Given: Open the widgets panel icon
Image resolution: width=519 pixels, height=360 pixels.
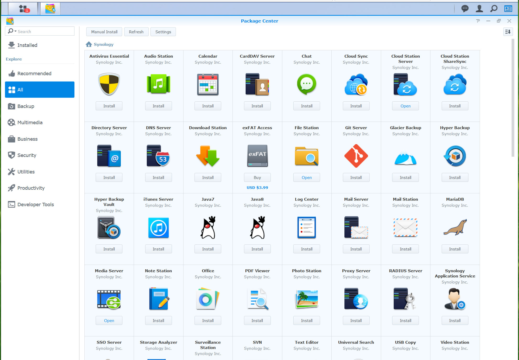Looking at the screenshot, I should 508,9.
